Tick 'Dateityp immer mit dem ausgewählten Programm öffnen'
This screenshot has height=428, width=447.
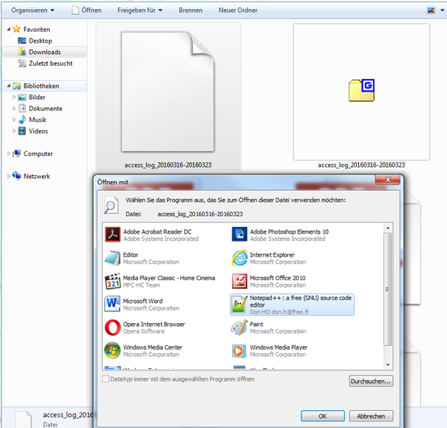[106, 379]
